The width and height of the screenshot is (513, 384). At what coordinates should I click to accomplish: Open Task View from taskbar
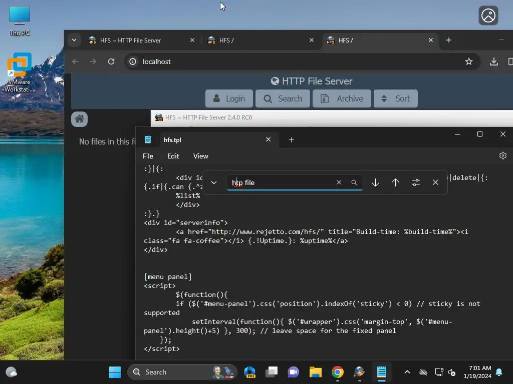[272, 372]
